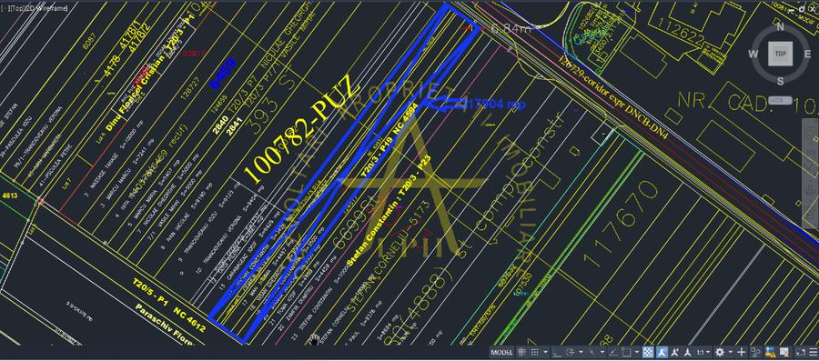Toggle Polar tracking icon in status bar

pyautogui.click(x=570, y=352)
